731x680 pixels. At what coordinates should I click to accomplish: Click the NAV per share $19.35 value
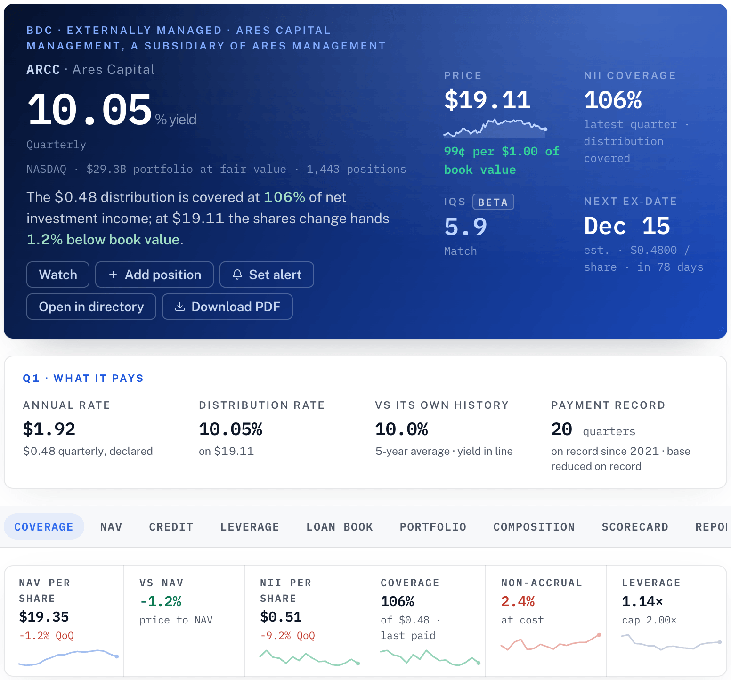pos(44,617)
